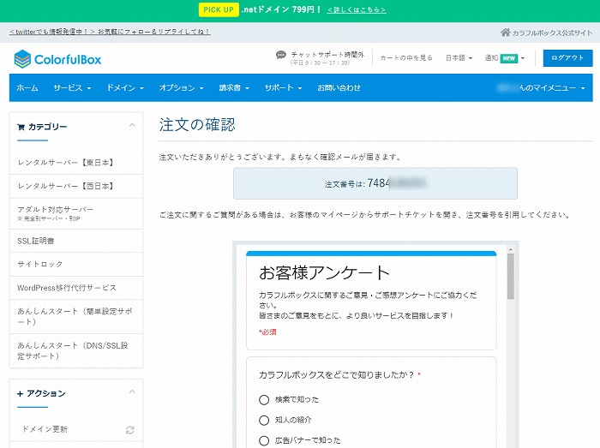Click the refresh icon next to ドメイン更新
The image size is (600, 448).
click(129, 429)
